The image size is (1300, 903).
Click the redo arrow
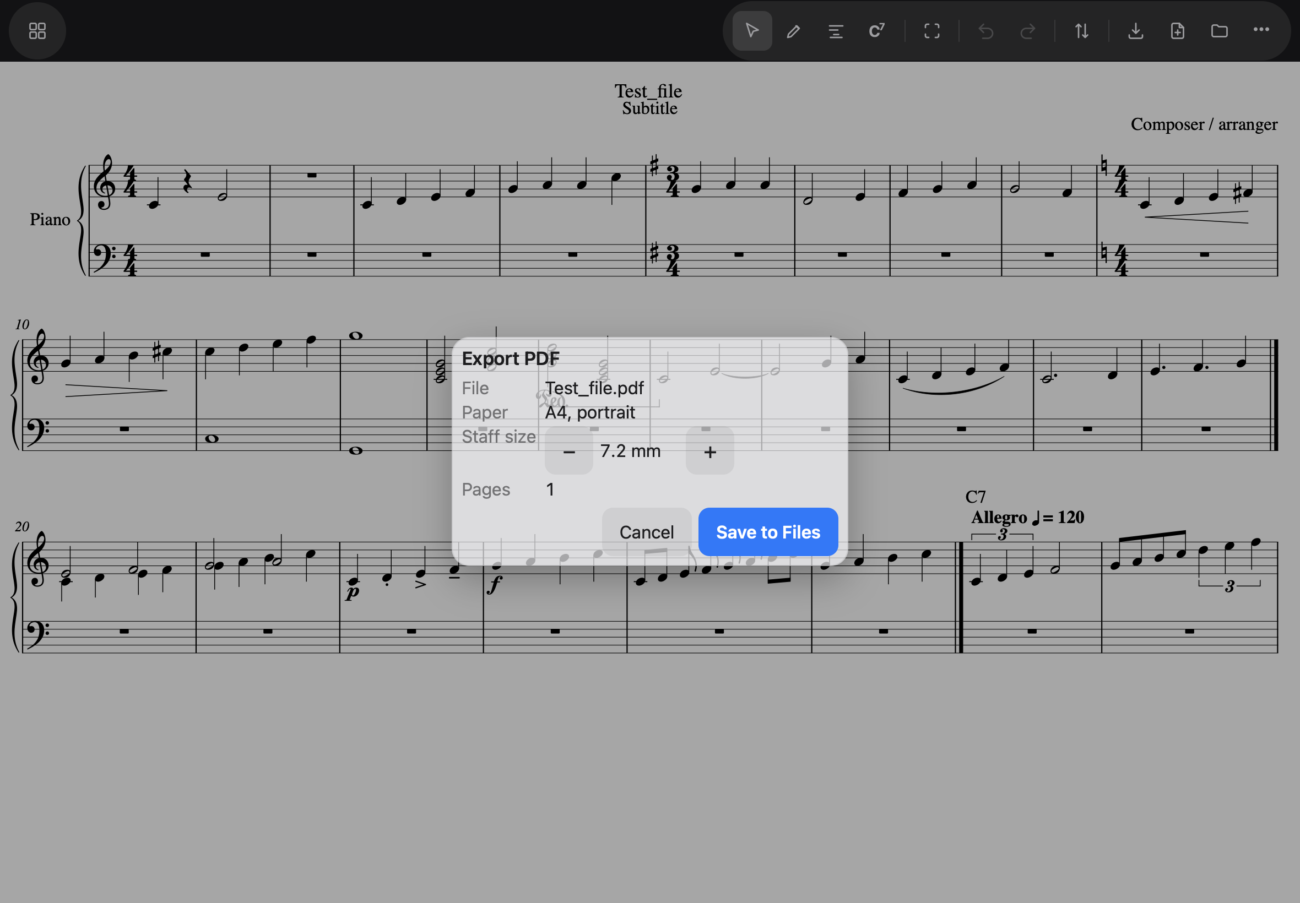[1028, 30]
